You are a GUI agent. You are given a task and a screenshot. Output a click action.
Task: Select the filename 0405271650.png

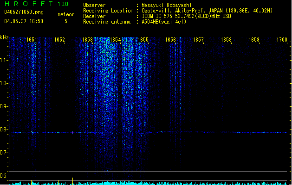(x=24, y=12)
